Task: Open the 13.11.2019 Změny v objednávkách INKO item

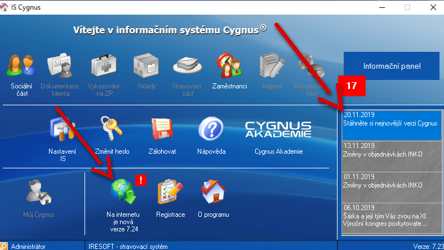Action: 392,157
